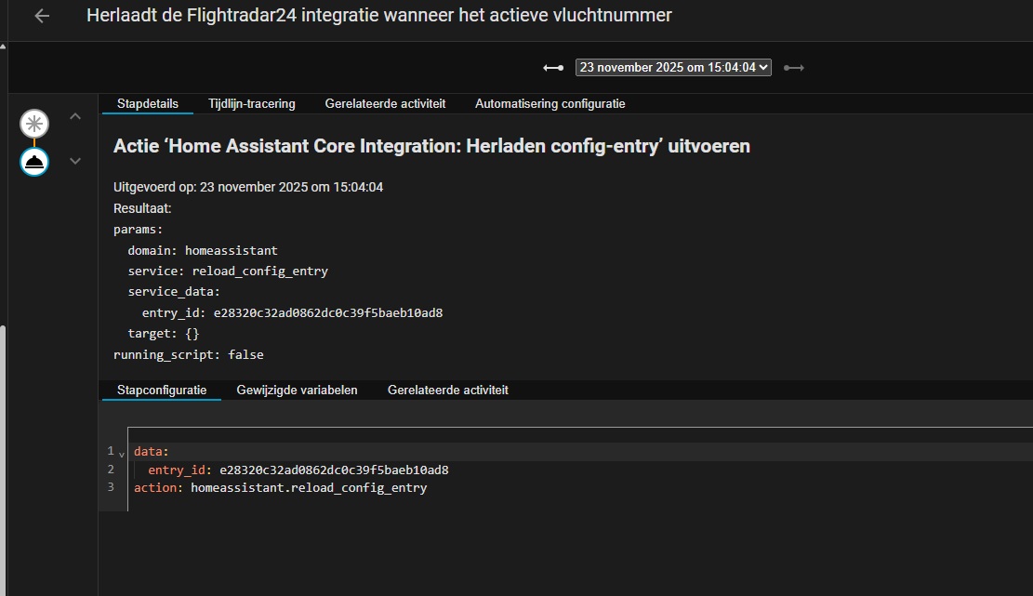The height and width of the screenshot is (596, 1033).
Task: Open upper Gerelateerde activiteit tab
Action: pos(385,104)
